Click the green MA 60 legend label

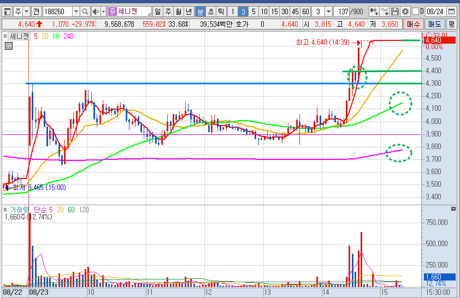click(x=56, y=36)
